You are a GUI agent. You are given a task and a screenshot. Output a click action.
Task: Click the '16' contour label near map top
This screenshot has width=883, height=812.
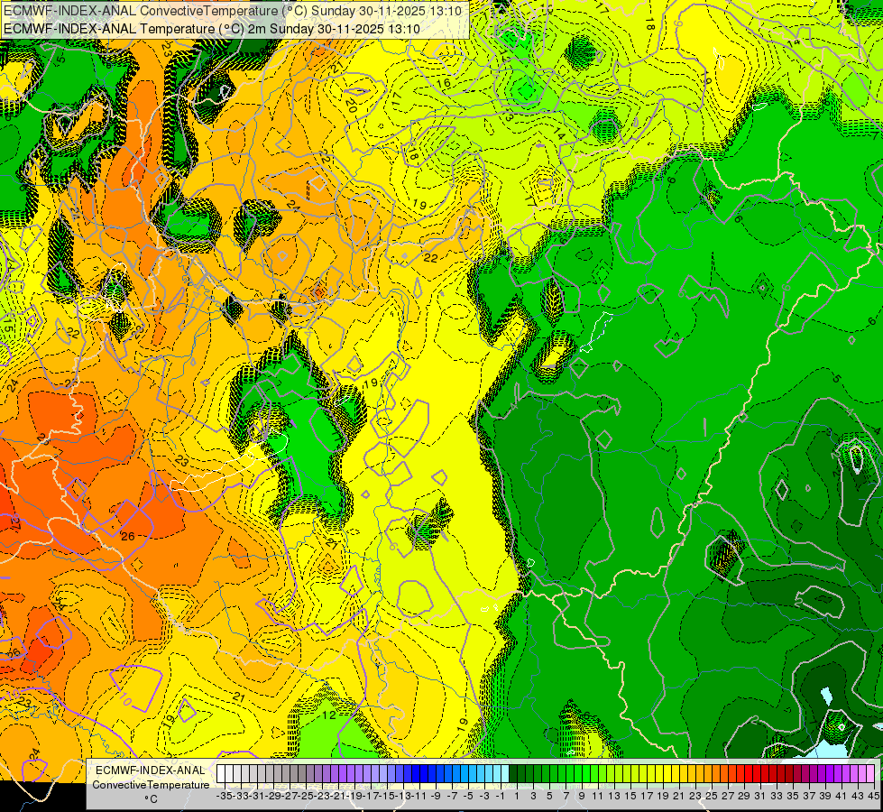(x=444, y=83)
